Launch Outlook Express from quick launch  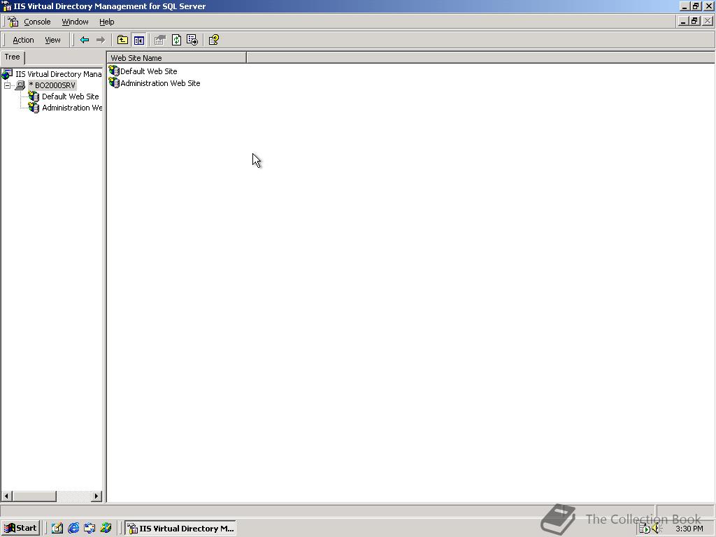[x=89, y=529]
